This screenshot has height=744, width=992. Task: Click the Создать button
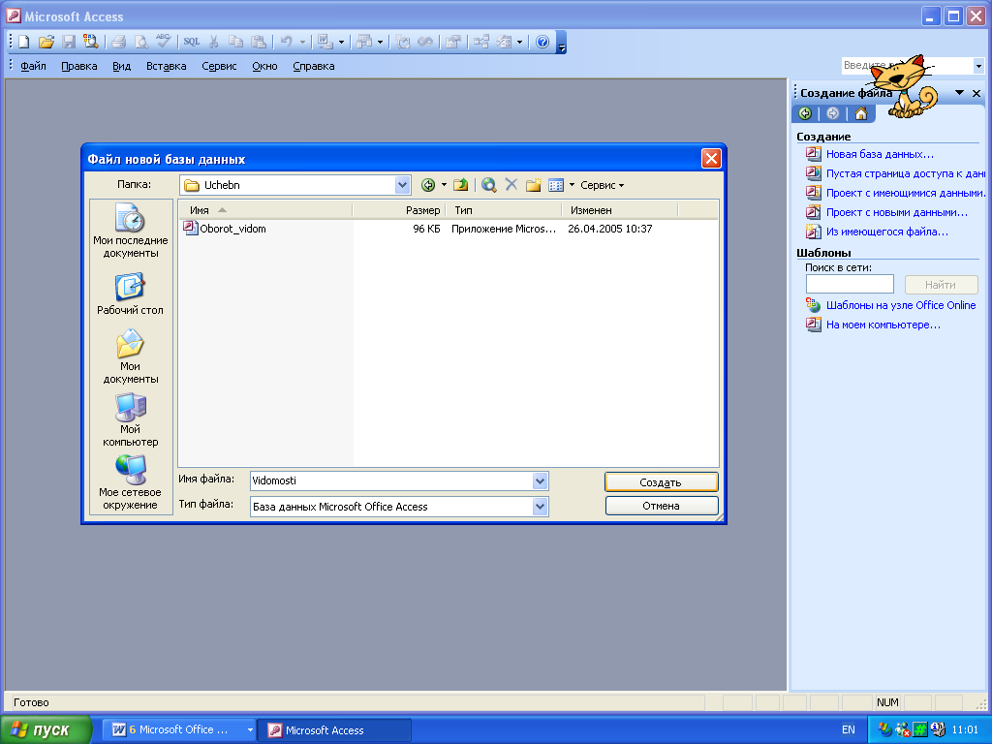(x=661, y=482)
